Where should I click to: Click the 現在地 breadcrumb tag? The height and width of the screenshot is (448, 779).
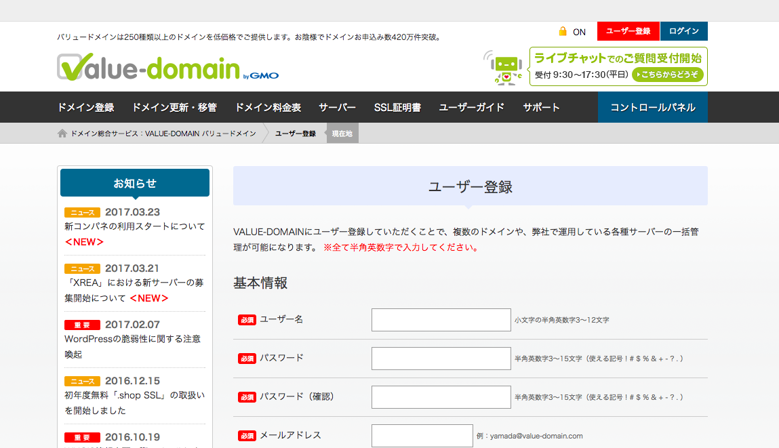pos(342,134)
